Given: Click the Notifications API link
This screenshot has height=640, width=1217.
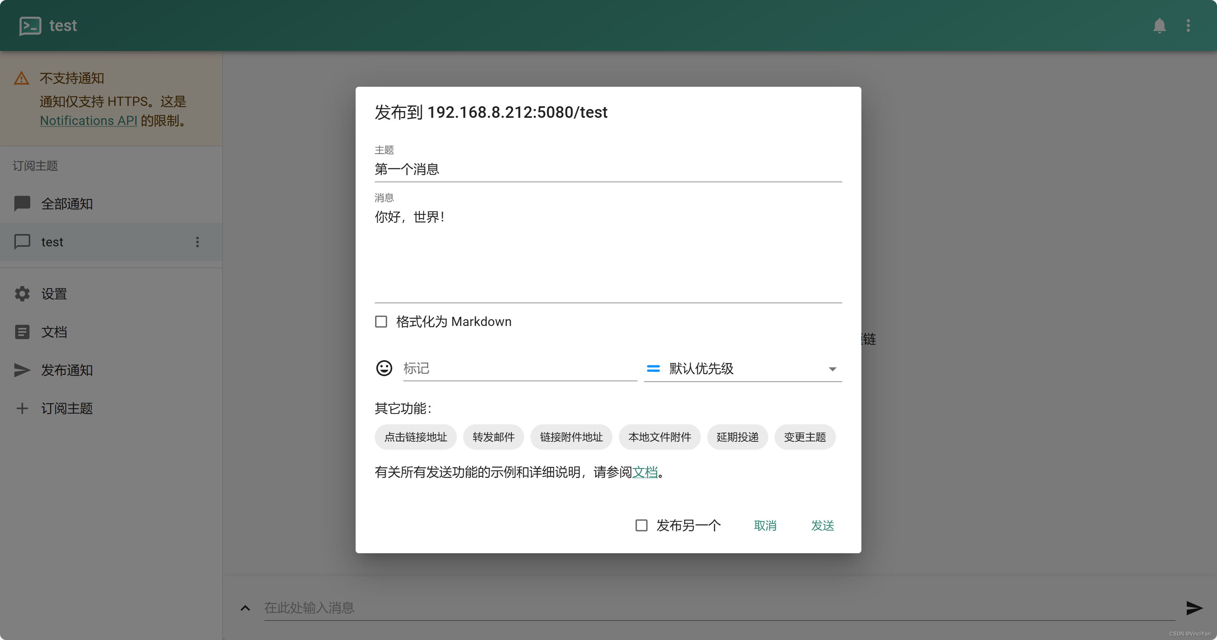Looking at the screenshot, I should coord(88,121).
